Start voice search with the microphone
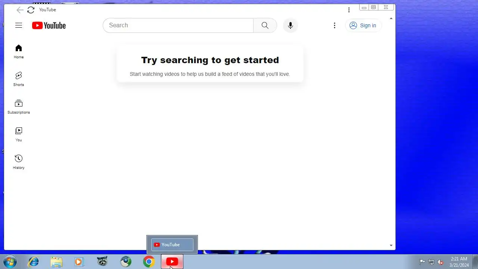The image size is (478, 269). click(x=291, y=25)
